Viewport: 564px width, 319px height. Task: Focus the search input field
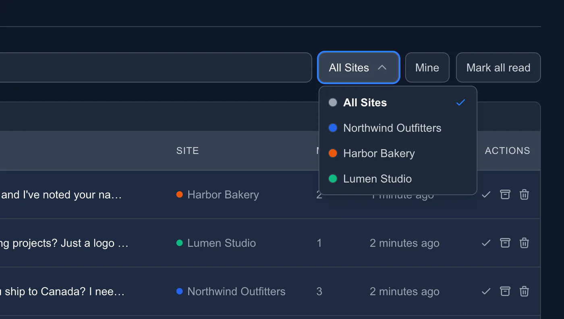[x=156, y=68]
